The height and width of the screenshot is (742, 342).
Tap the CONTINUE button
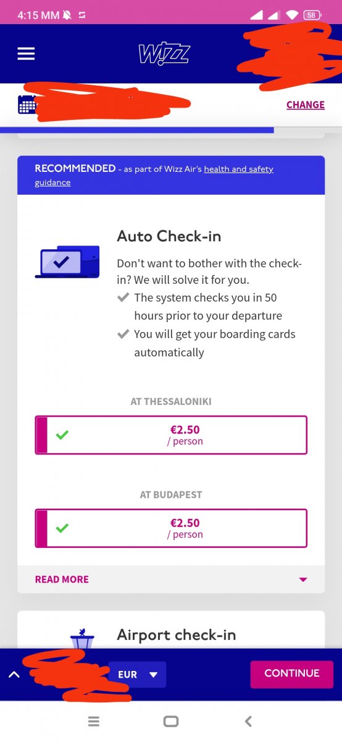[292, 673]
